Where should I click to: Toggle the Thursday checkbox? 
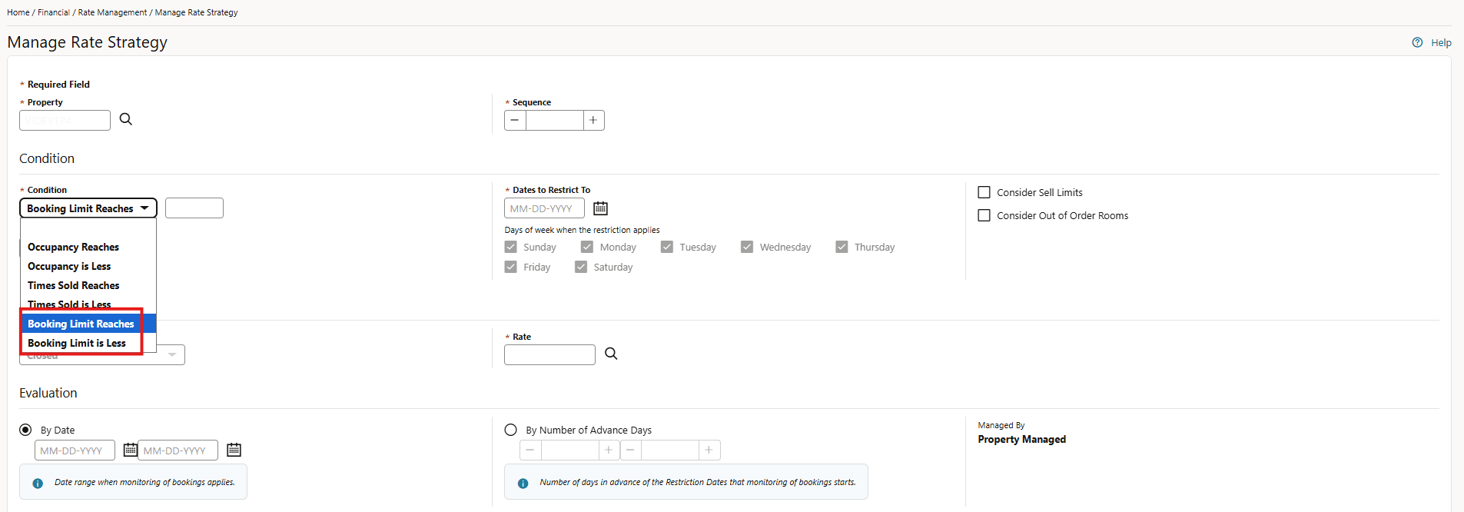click(842, 247)
